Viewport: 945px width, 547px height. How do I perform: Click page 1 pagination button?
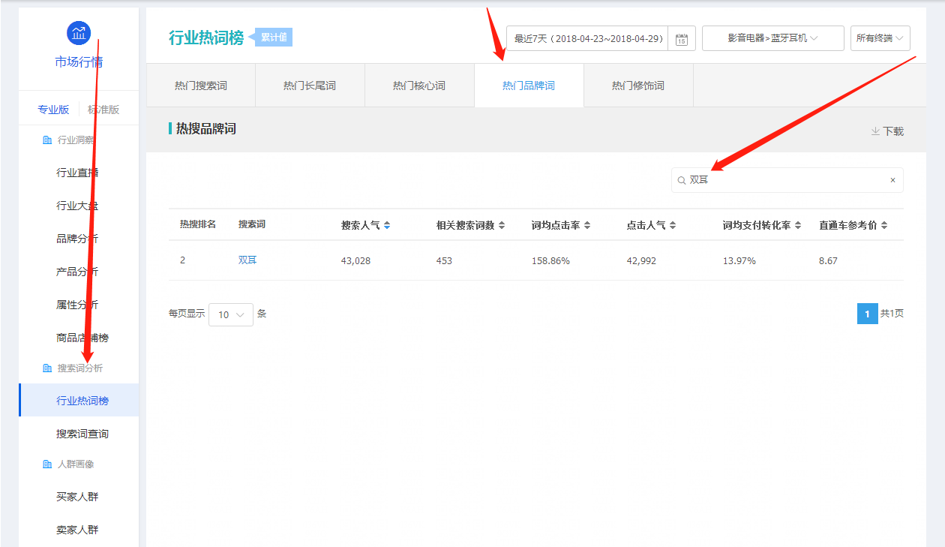(867, 314)
